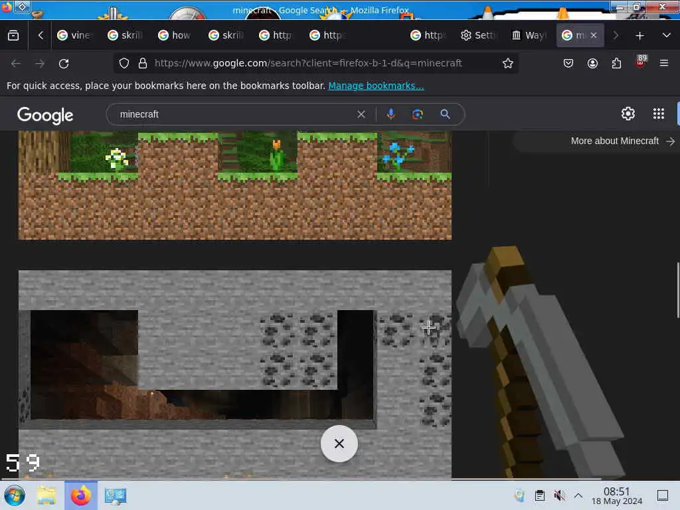Open the clock showing 08:51
Viewport: 680px width, 510px height.
(x=617, y=495)
